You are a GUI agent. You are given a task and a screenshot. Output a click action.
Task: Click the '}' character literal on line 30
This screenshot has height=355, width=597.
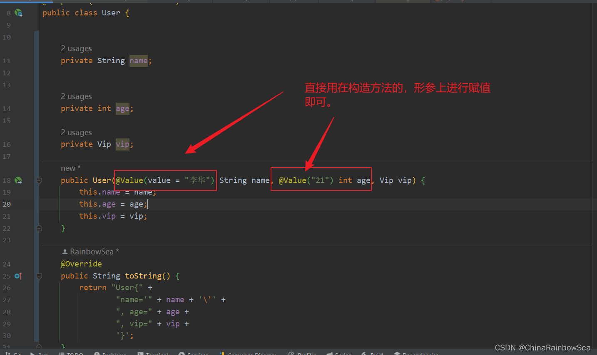(x=122, y=336)
